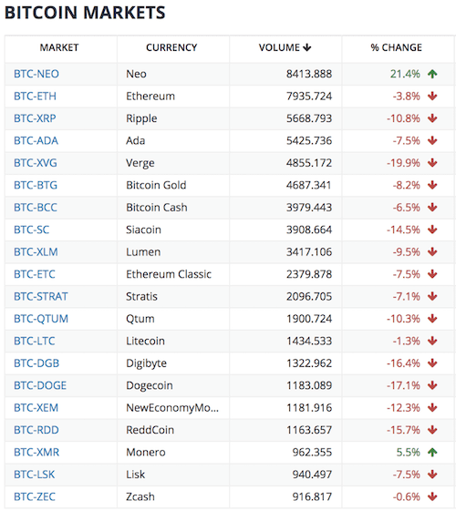Open the BTC-STRAT market link
456x511 pixels.
(41, 297)
